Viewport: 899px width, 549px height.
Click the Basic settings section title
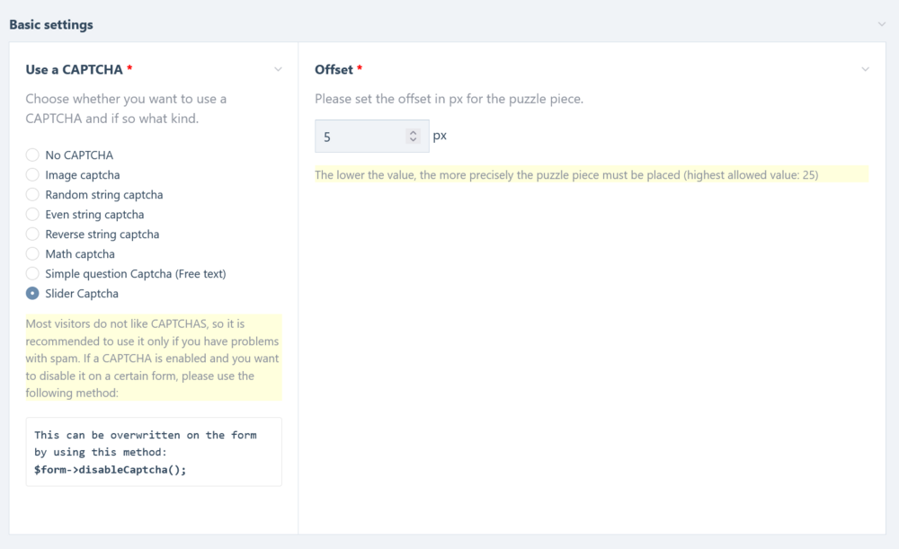51,24
